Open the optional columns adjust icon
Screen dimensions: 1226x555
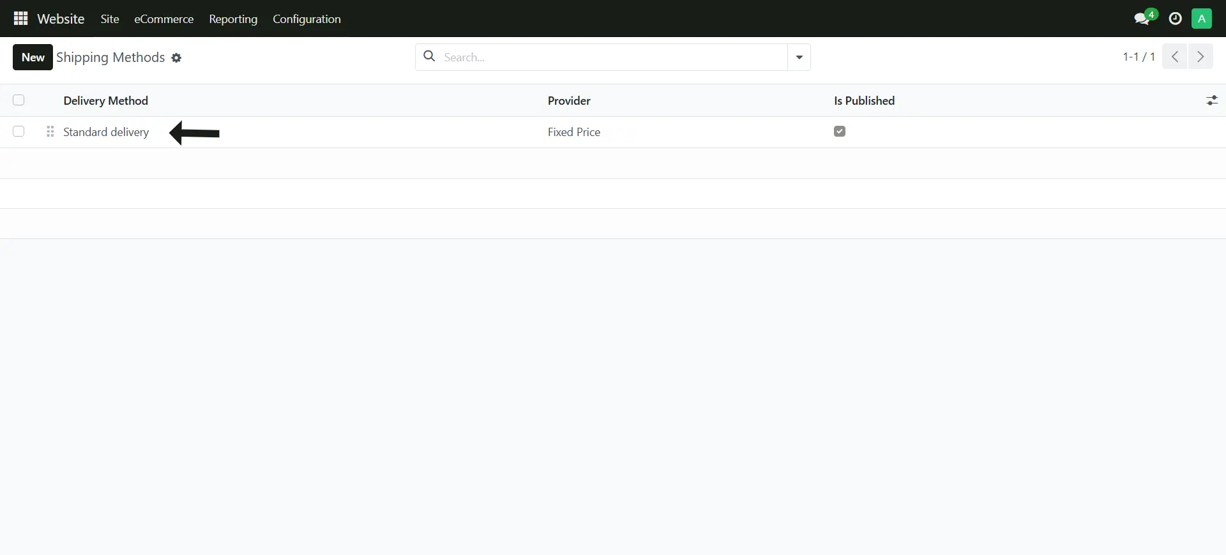1211,100
